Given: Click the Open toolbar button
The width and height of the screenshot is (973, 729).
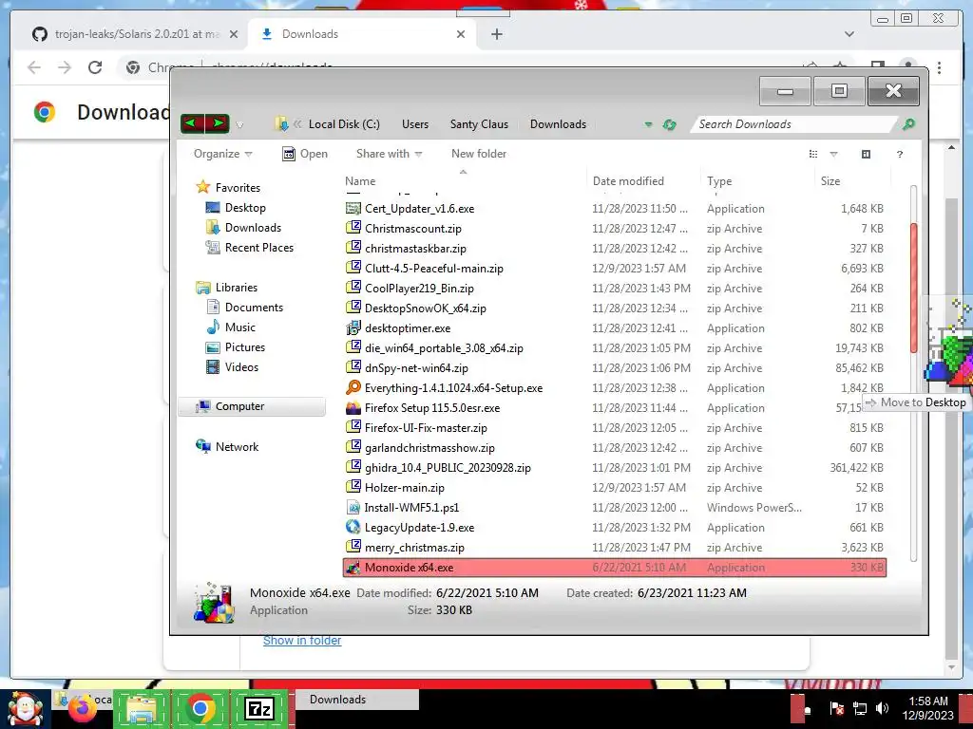Looking at the screenshot, I should [305, 154].
